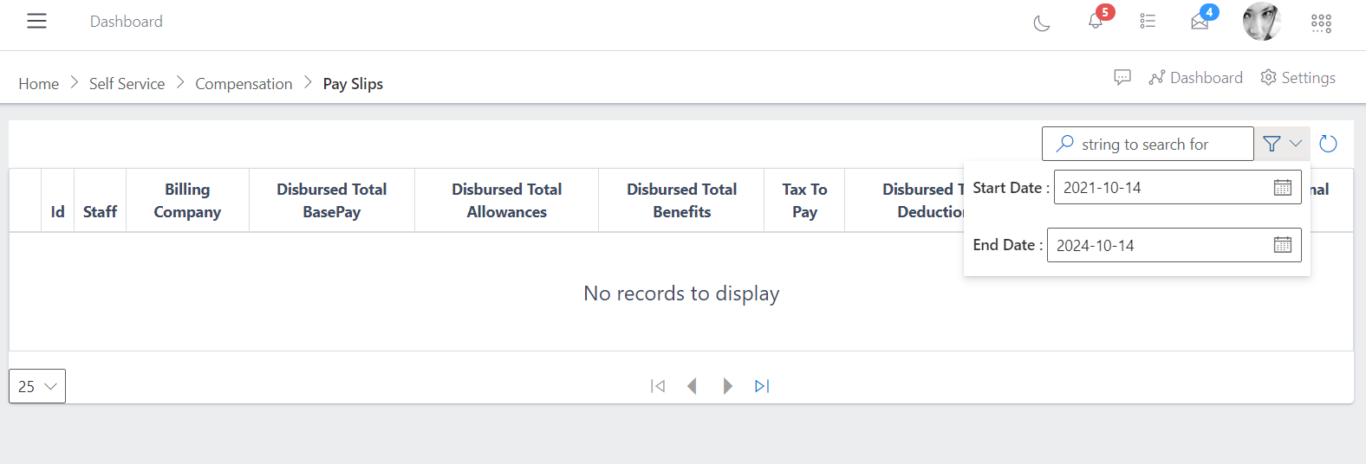Sort by Disbursed Total BasePay column

tap(332, 201)
